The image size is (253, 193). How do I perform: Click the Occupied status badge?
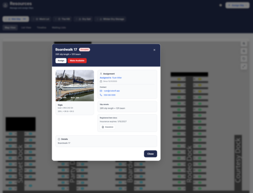tap(84, 49)
